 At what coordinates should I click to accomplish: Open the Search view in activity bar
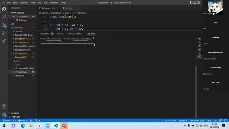pyautogui.click(x=4, y=17)
